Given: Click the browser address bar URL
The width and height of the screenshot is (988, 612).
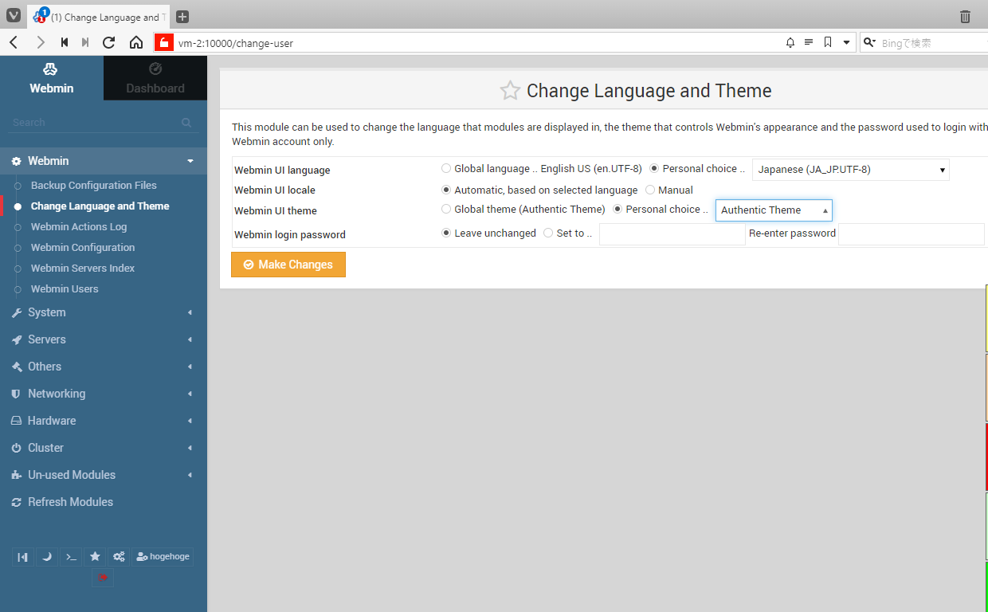Looking at the screenshot, I should coord(236,43).
